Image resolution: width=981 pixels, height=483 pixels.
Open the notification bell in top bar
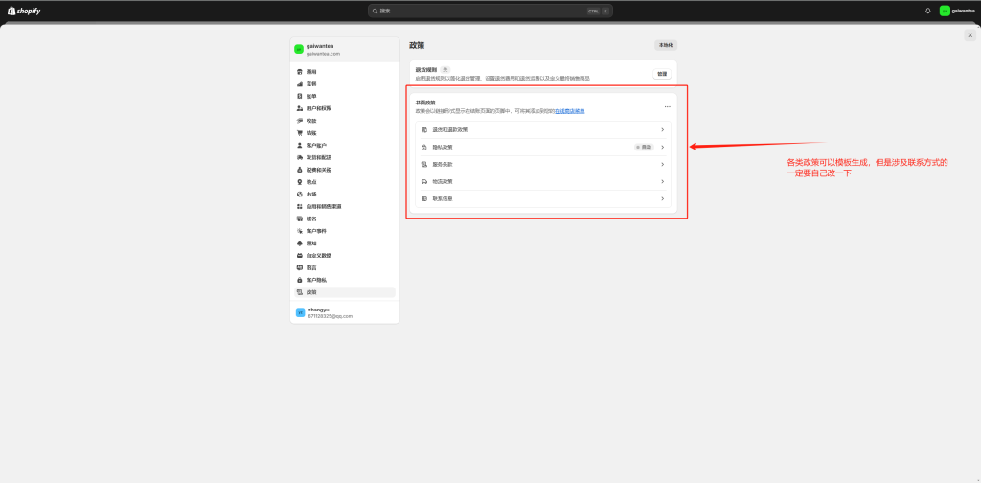927,11
